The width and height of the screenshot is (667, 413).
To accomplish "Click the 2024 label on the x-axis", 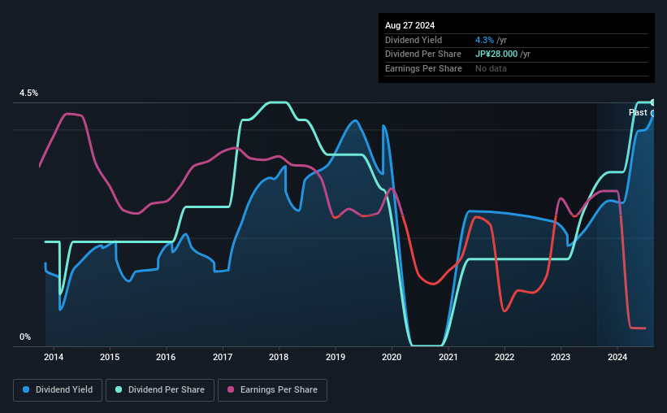I will (x=617, y=357).
